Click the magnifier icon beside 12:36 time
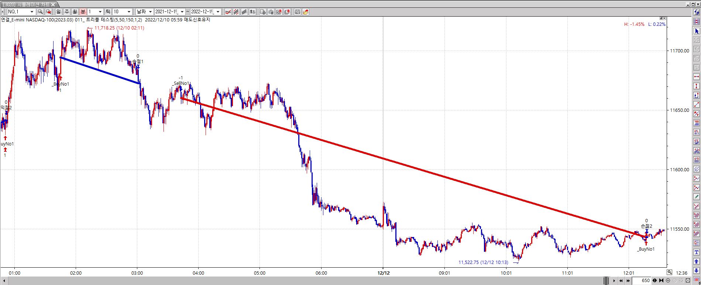The height and width of the screenshot is (285, 701). click(669, 272)
